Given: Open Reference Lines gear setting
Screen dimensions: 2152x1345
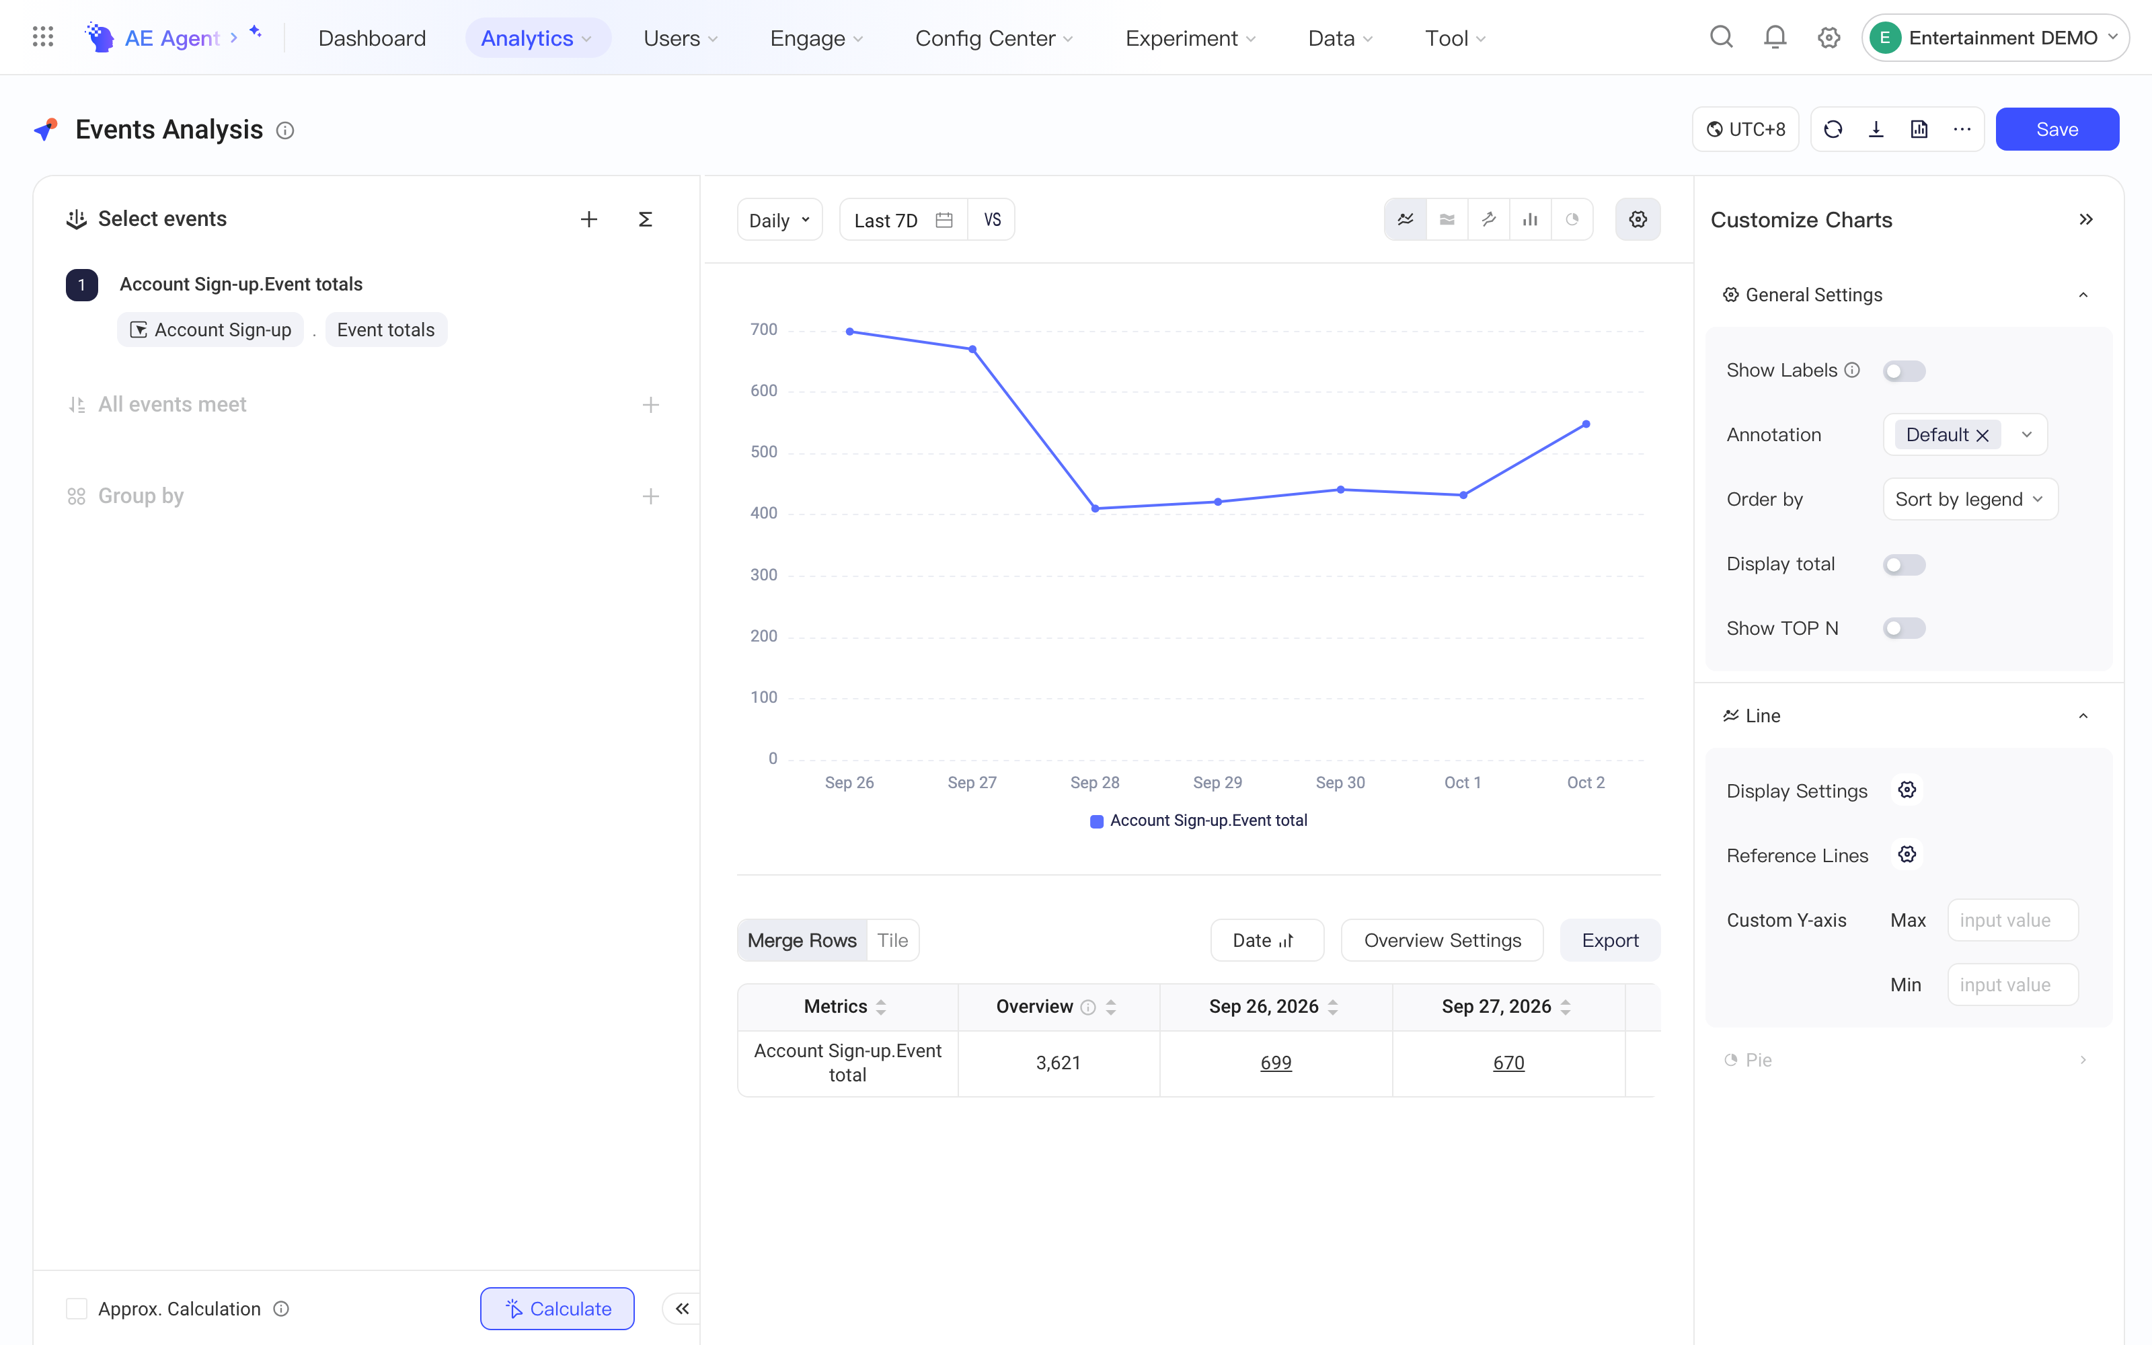Looking at the screenshot, I should [1907, 855].
